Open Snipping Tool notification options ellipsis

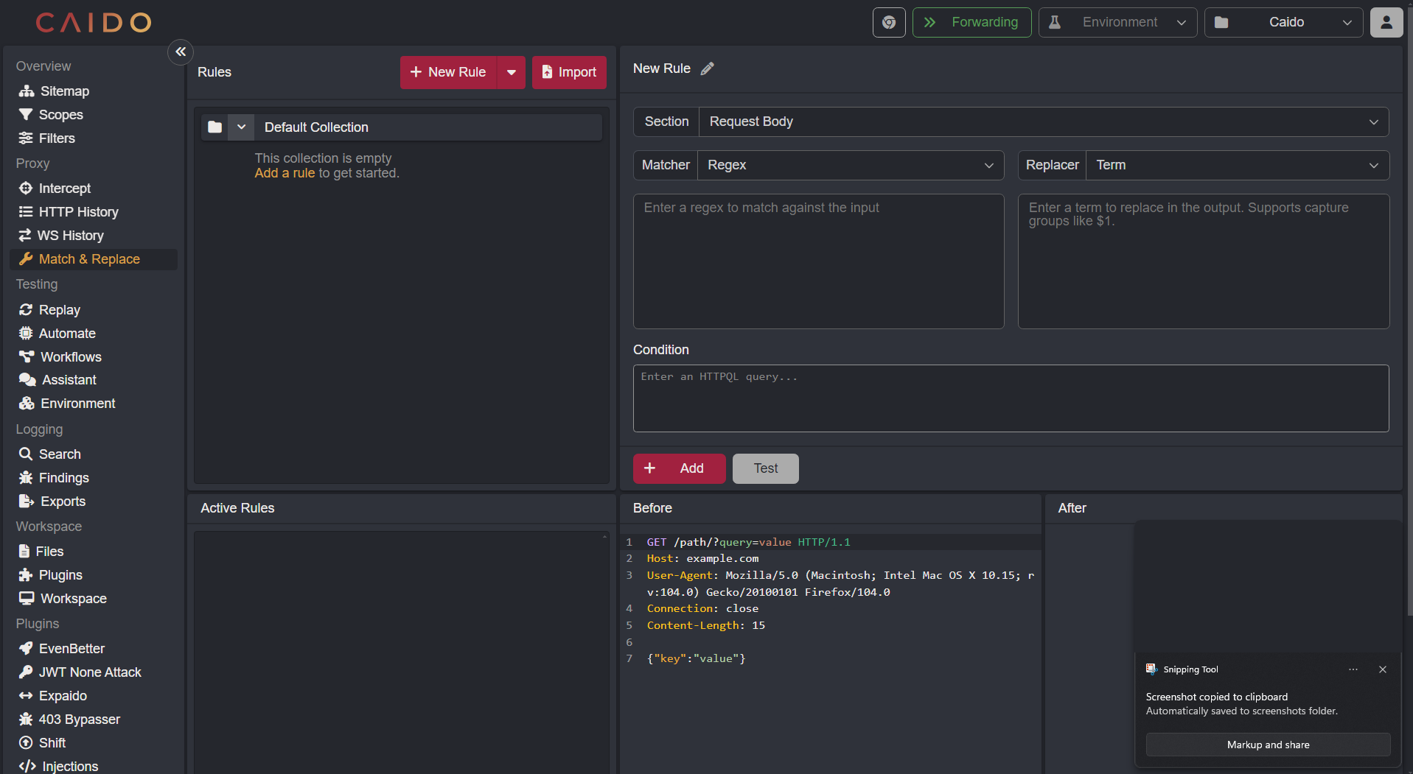[x=1353, y=669]
